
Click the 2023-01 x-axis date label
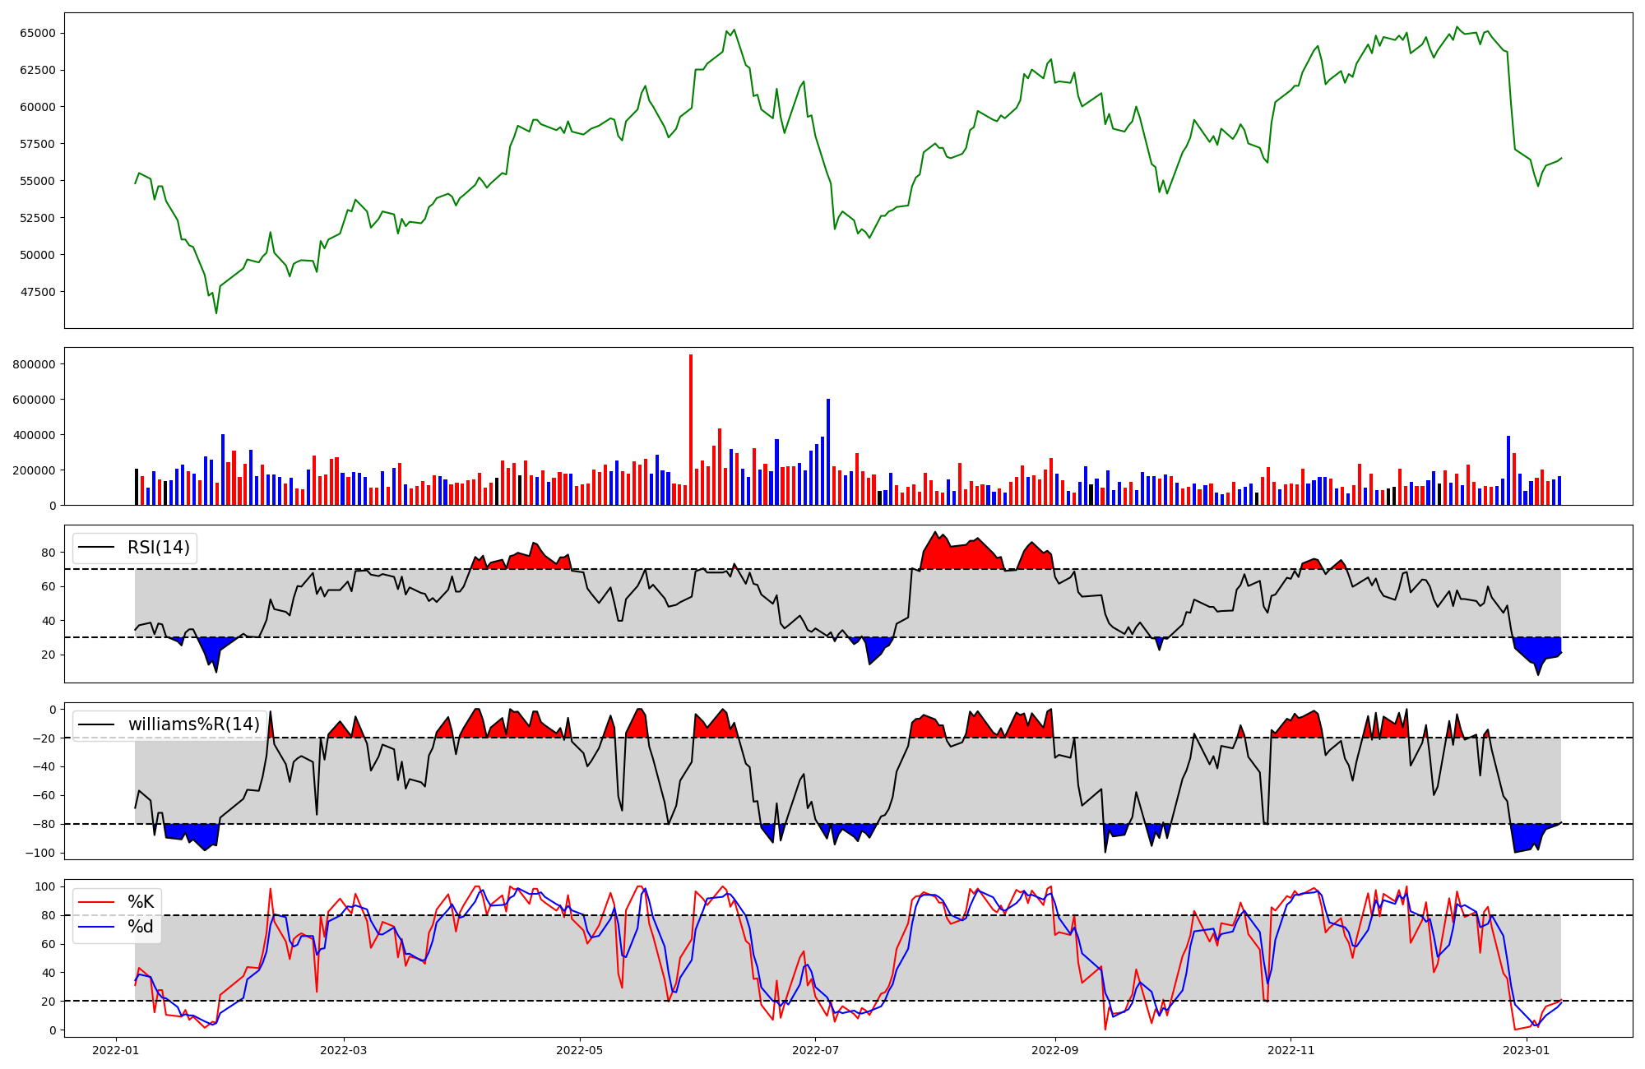[1527, 1049]
